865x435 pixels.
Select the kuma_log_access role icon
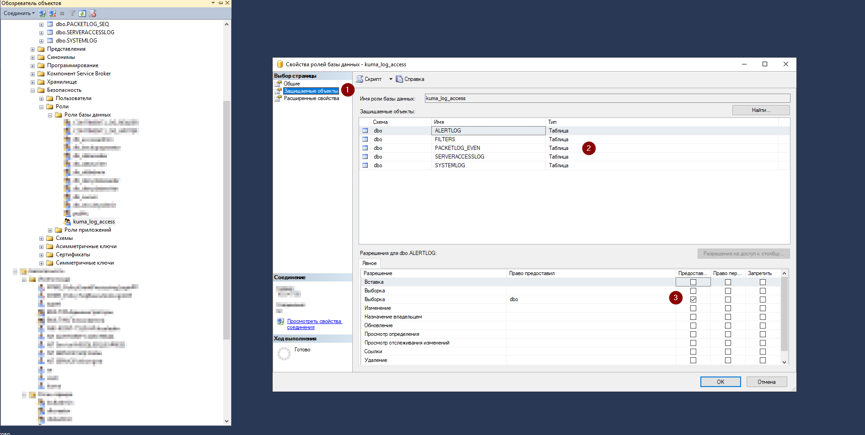point(68,222)
